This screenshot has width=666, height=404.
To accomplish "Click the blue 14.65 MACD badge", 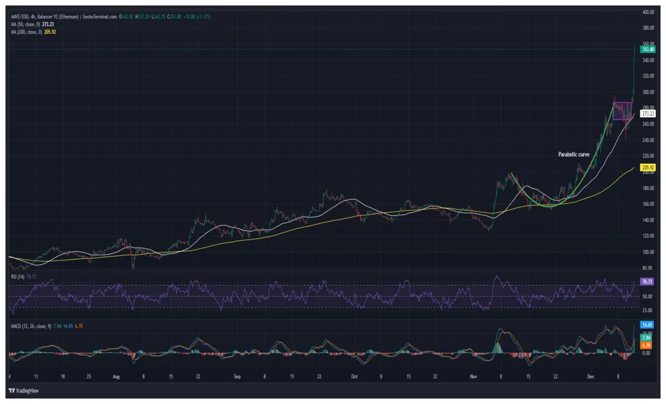I will (647, 324).
